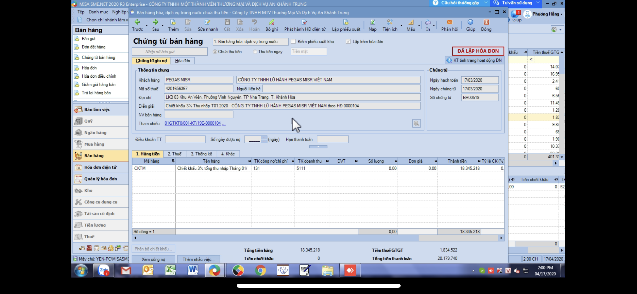The width and height of the screenshot is (637, 294).
Task: Click the Phản hồi envelope icon
Action: (x=450, y=22)
